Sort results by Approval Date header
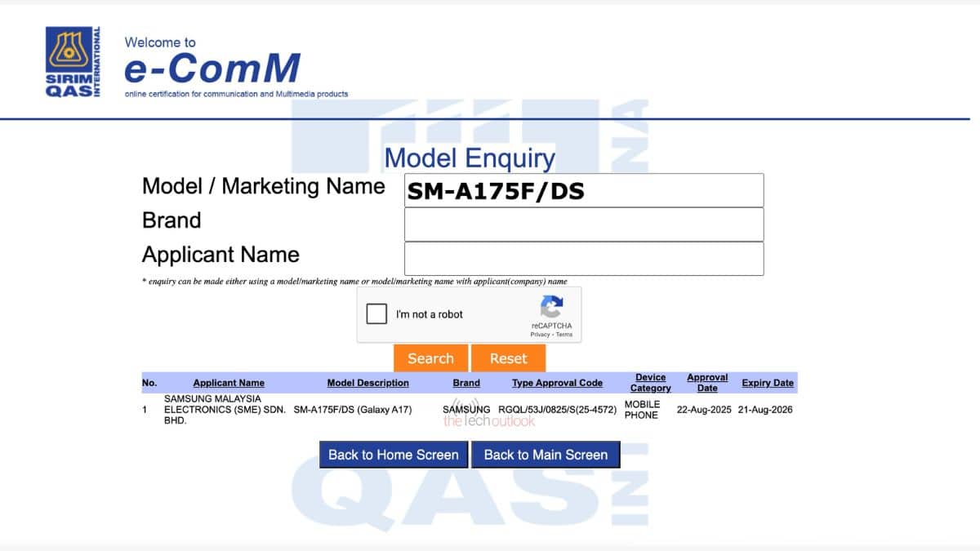Viewport: 980px width, 551px height. coord(707,383)
